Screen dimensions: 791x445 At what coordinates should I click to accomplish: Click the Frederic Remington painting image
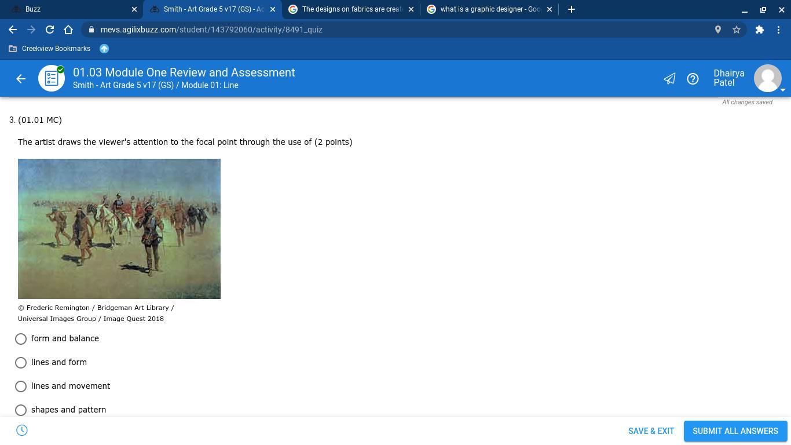[x=119, y=229]
